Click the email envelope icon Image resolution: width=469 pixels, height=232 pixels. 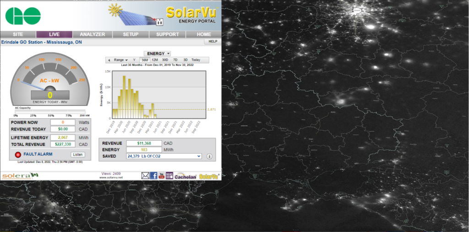pos(145,176)
